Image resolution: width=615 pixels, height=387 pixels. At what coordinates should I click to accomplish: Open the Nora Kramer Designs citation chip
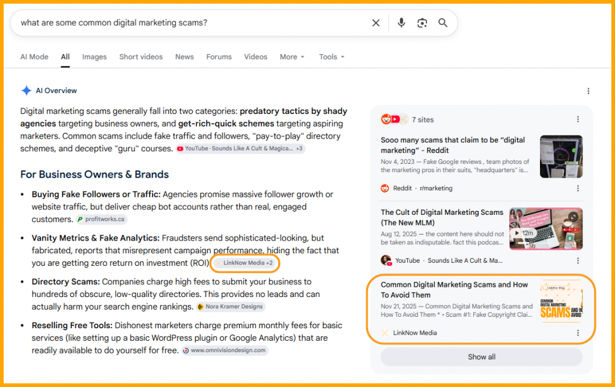coord(231,307)
